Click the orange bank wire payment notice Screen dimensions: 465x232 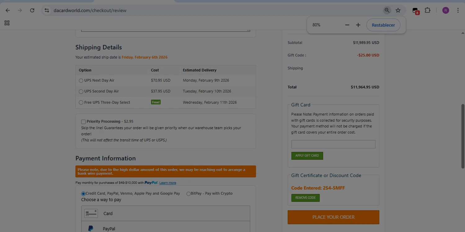click(x=166, y=171)
